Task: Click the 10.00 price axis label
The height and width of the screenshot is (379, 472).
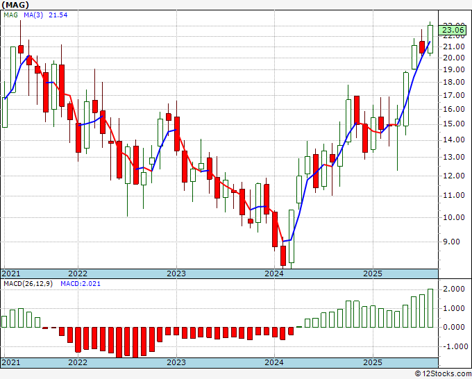Action: [454, 217]
